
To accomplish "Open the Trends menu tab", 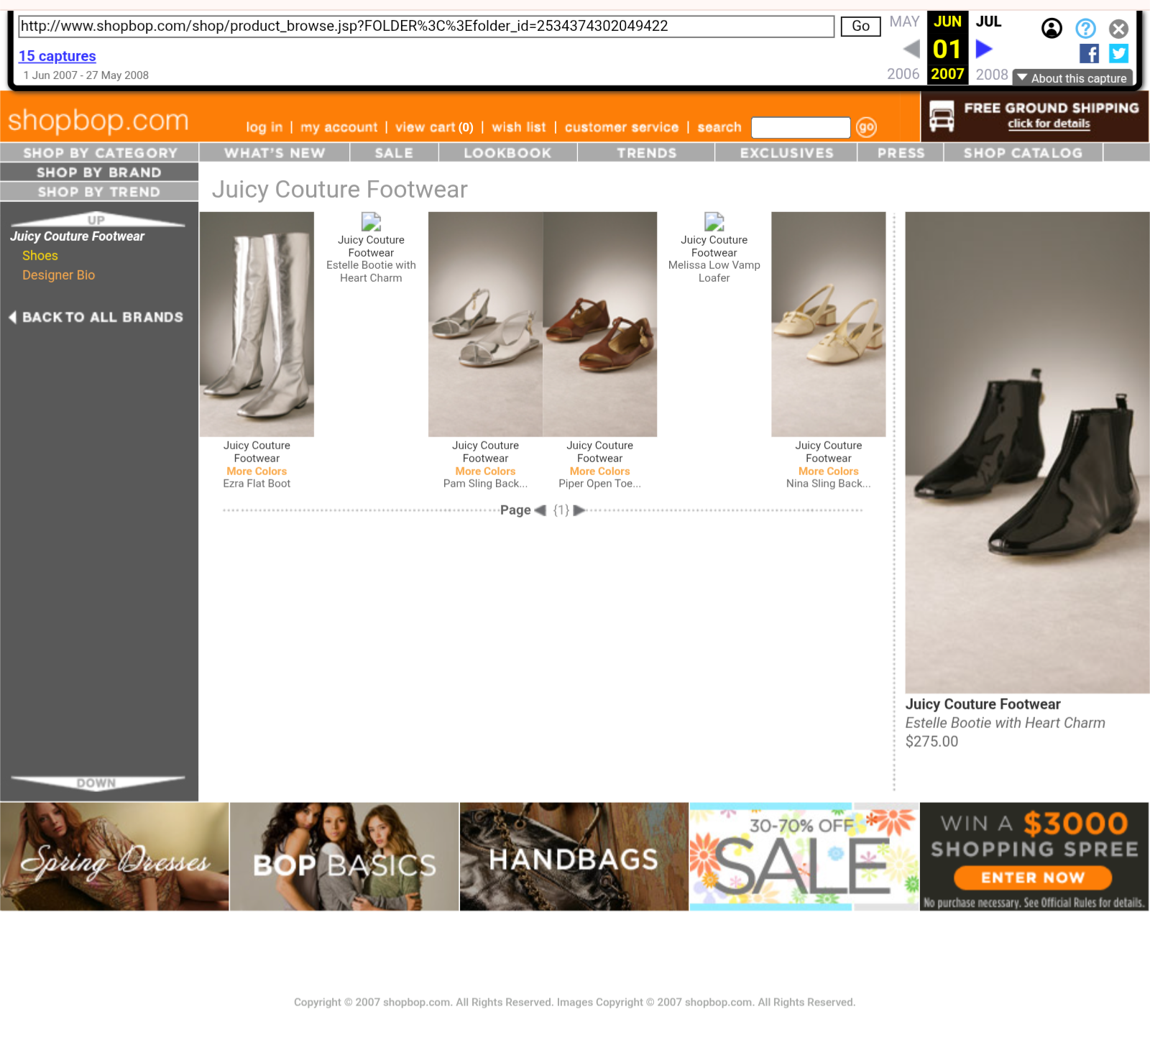I will pos(646,152).
